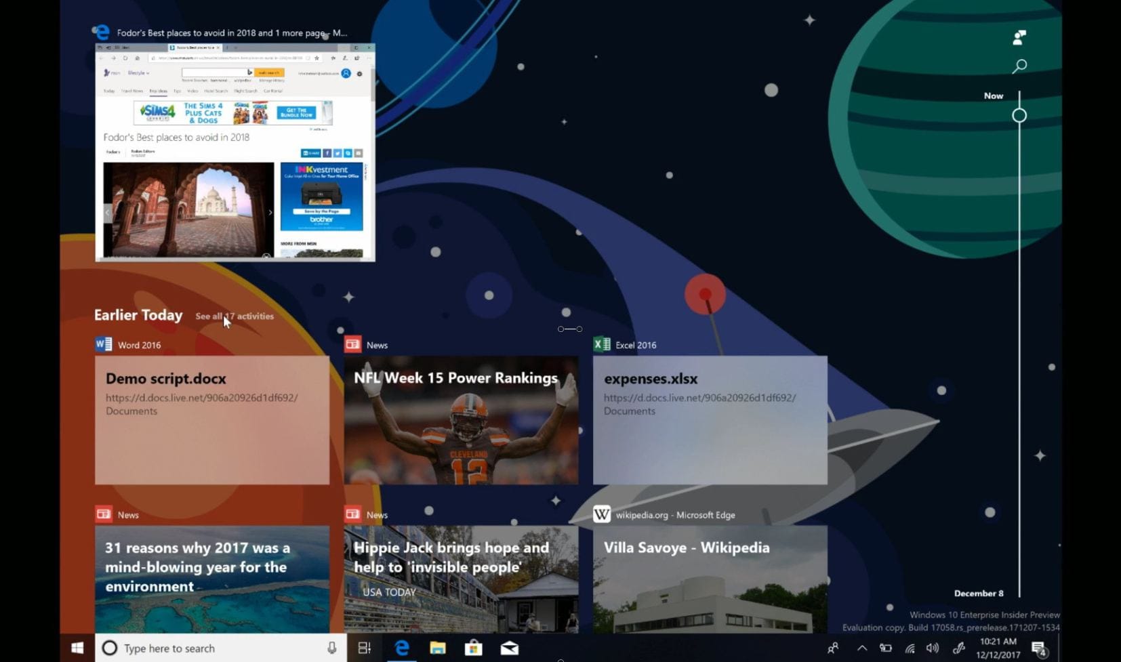Click the Word 2016 icon above Demo script
1121x662 pixels.
tap(104, 344)
